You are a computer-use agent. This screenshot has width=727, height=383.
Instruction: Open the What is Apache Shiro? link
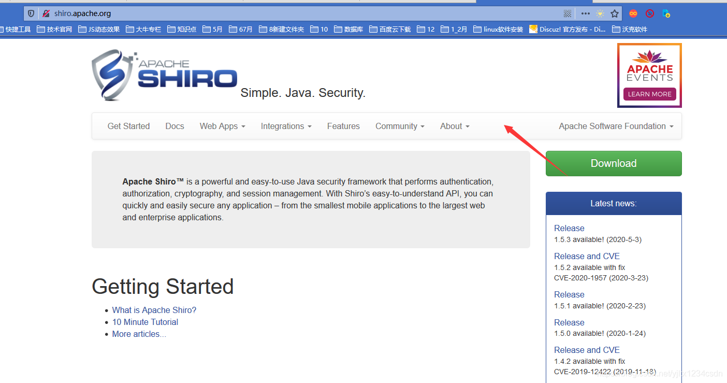(x=154, y=310)
